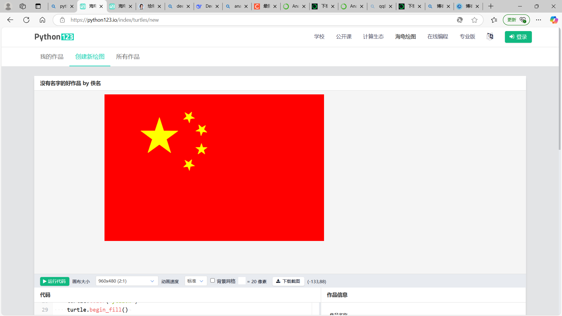The image size is (562, 316).
Task: Click the title 没有名字的好作品 by 佚名
Action: 71,83
